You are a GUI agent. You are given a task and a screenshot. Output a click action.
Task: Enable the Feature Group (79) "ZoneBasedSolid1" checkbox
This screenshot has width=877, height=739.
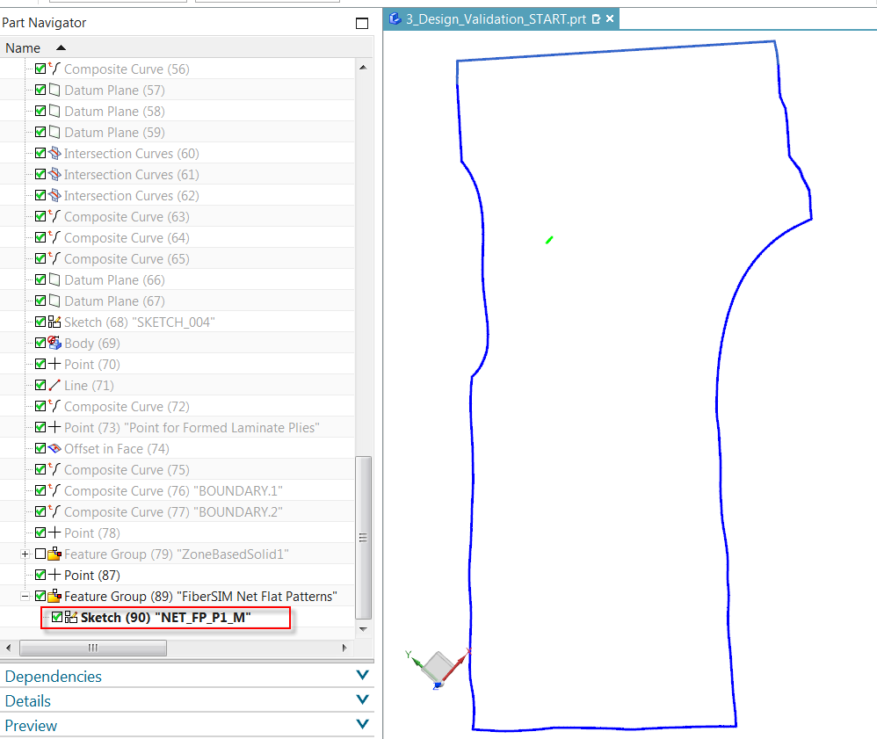pyautogui.click(x=40, y=554)
